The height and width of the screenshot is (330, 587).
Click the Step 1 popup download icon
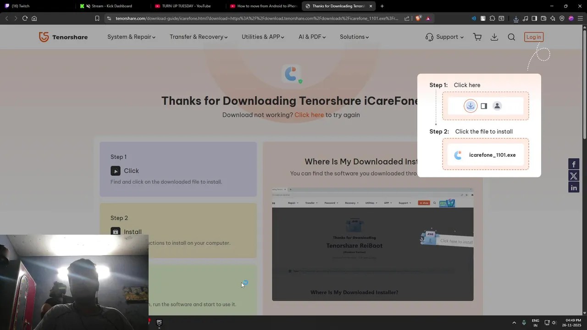point(471,106)
